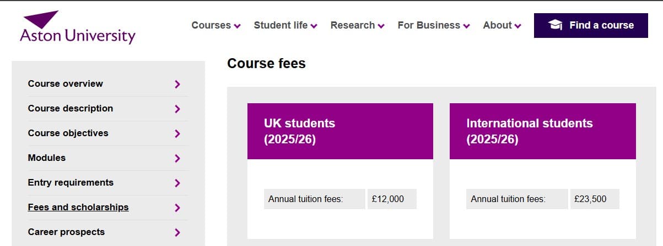Click the arrow beside Course overview
The width and height of the screenshot is (663, 246).
pos(177,84)
